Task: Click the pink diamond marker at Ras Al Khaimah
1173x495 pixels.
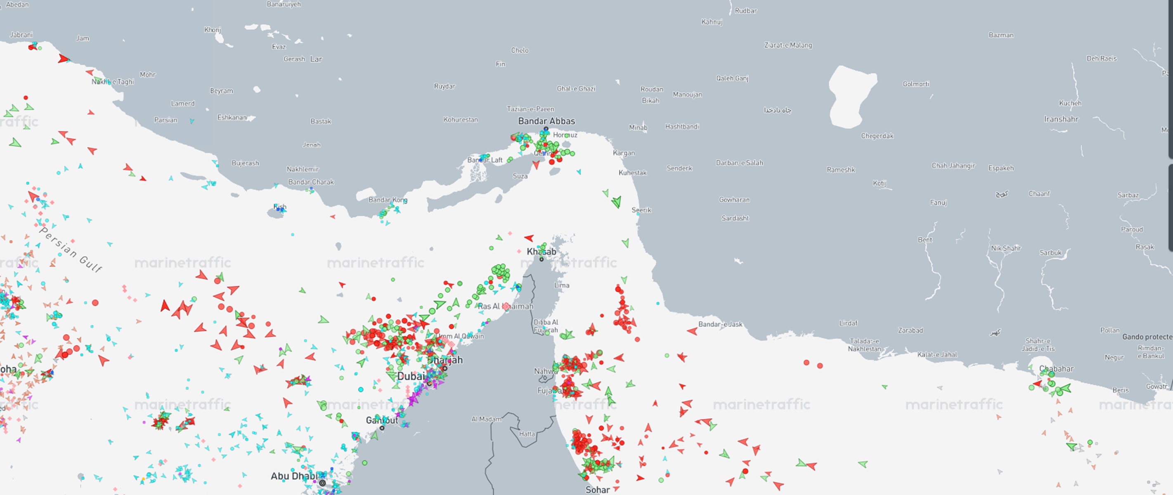Action: point(506,306)
